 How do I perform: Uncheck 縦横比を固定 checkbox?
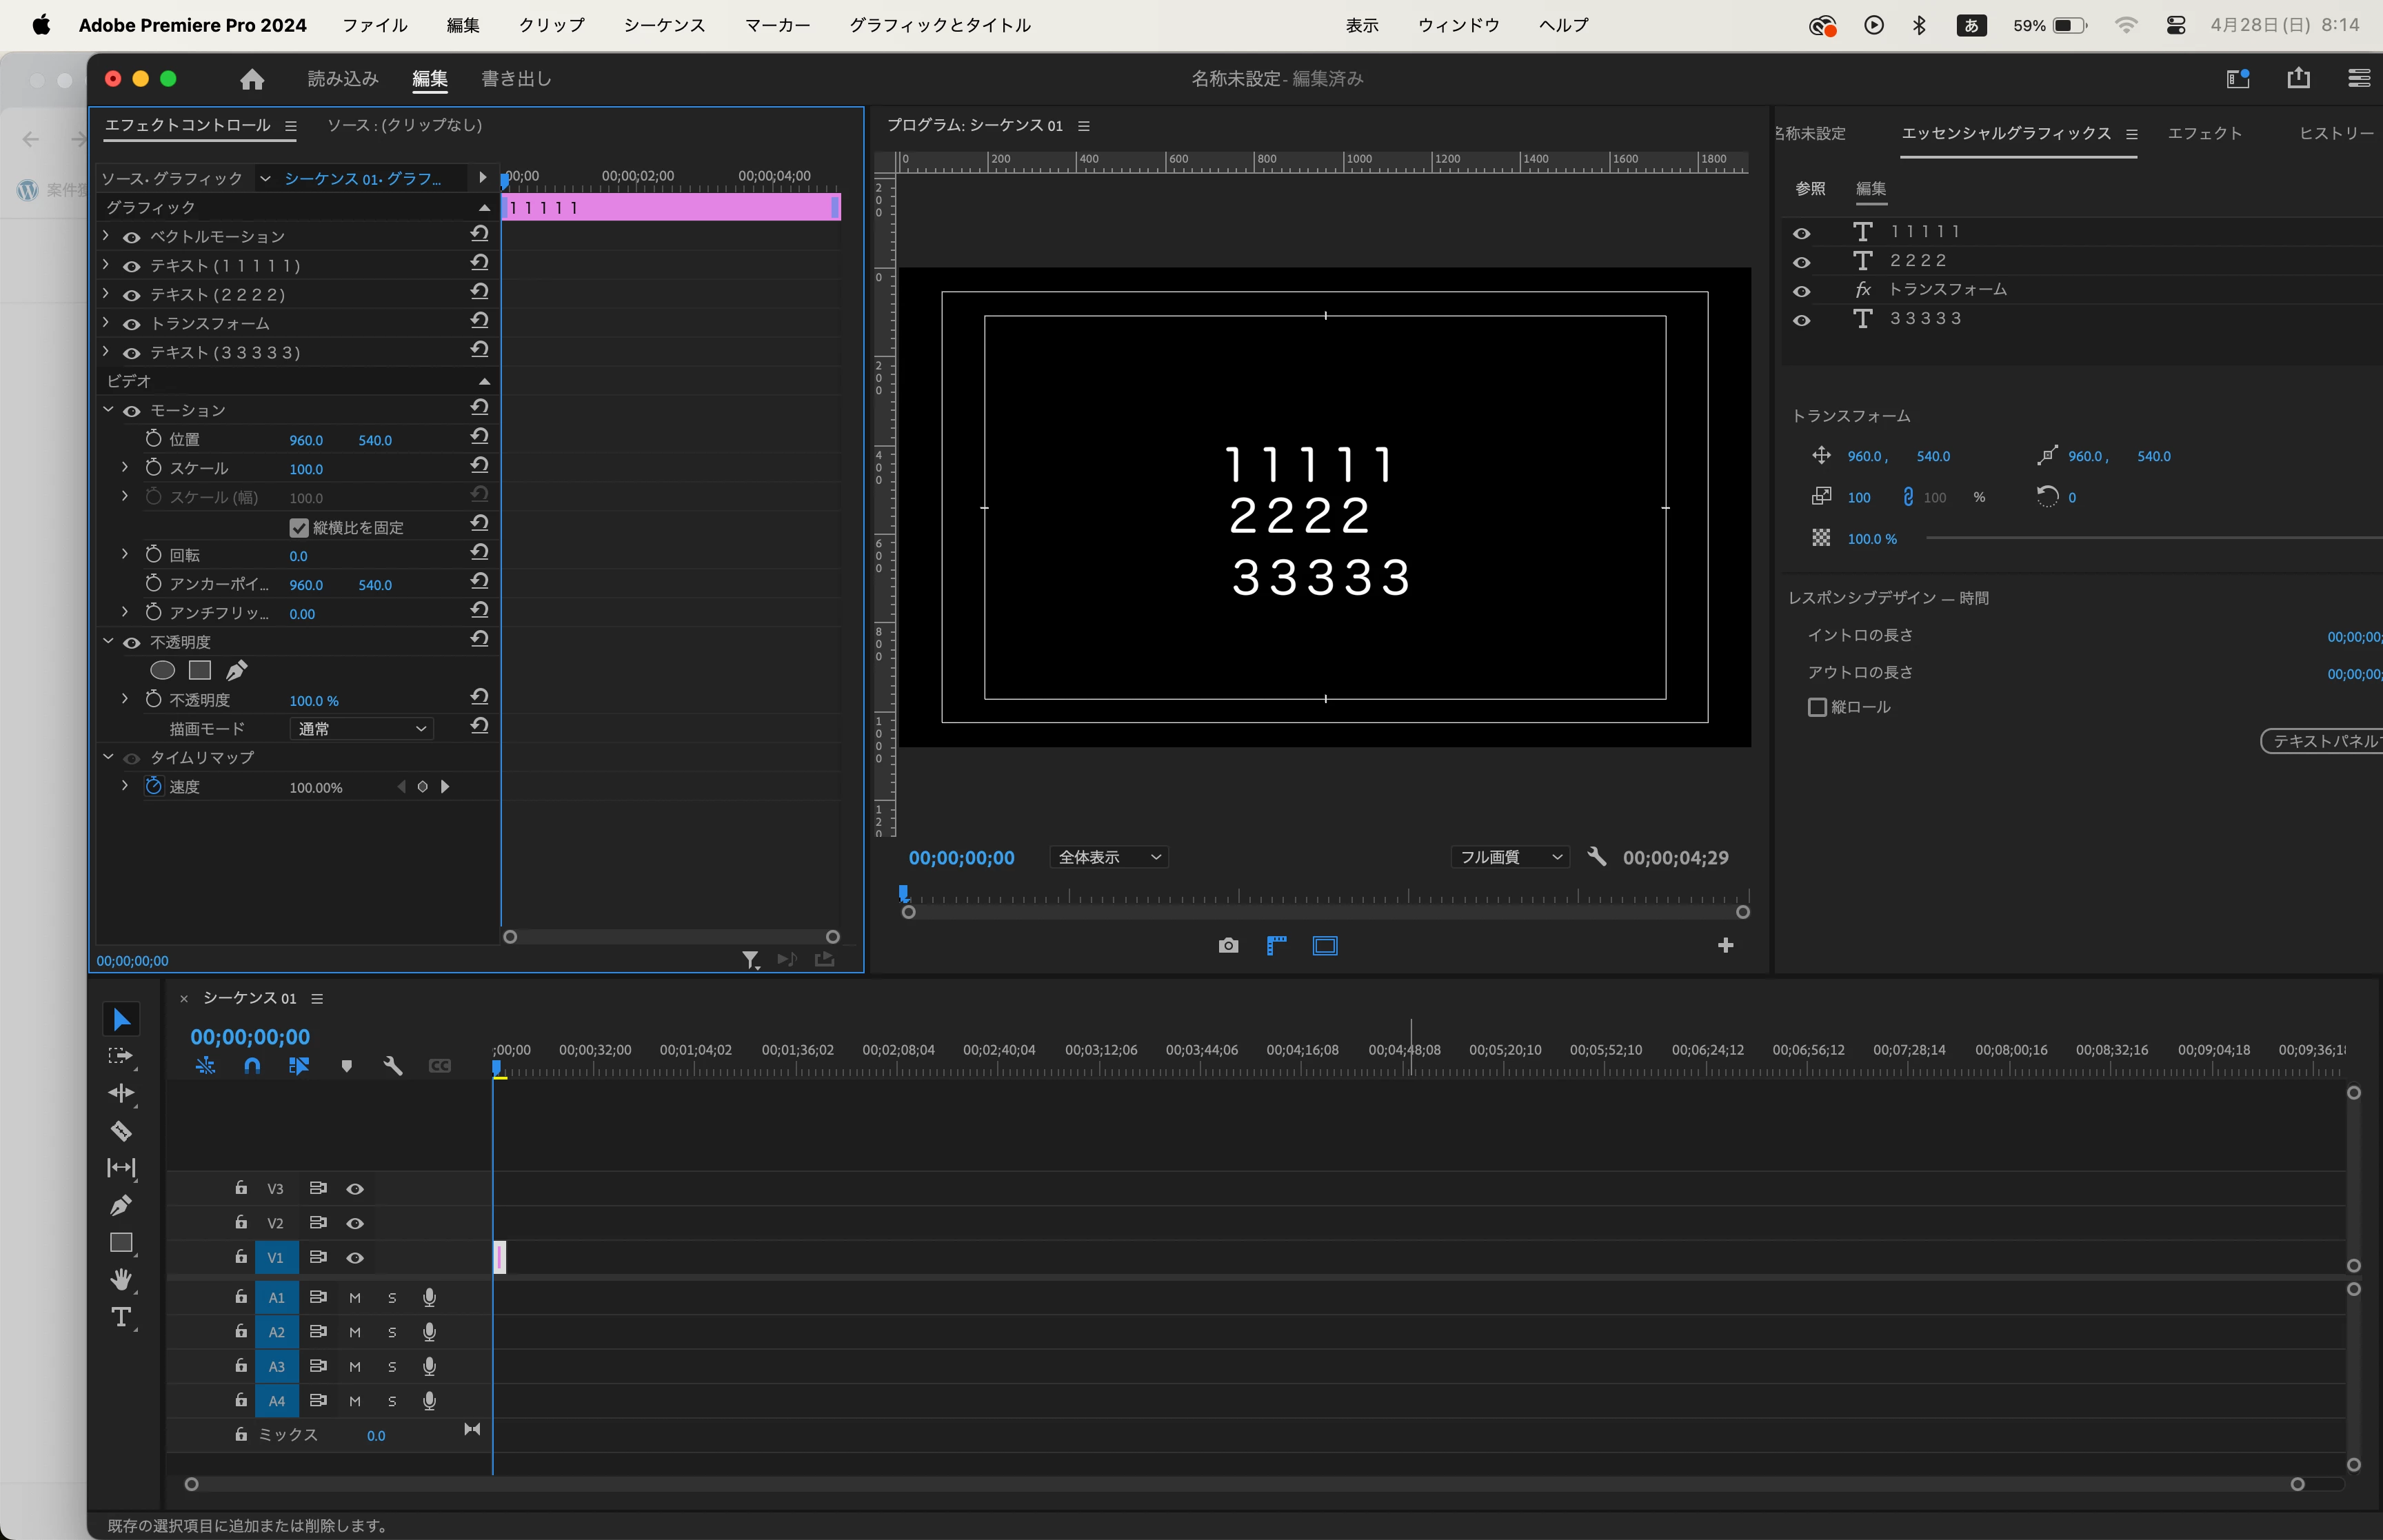298,527
